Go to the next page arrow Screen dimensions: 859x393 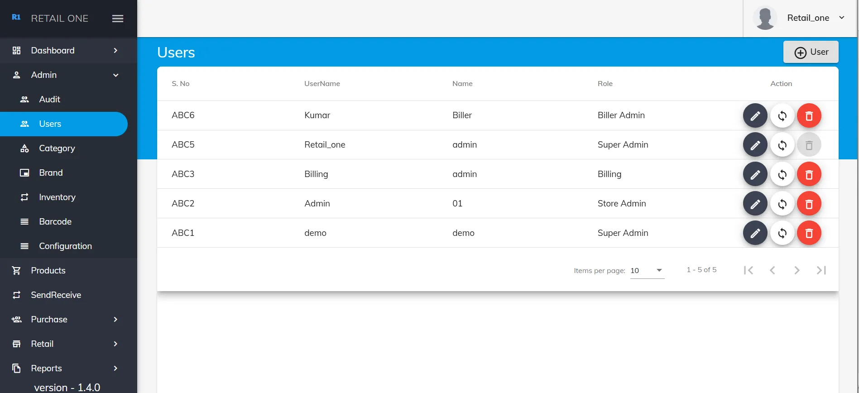pyautogui.click(x=797, y=270)
